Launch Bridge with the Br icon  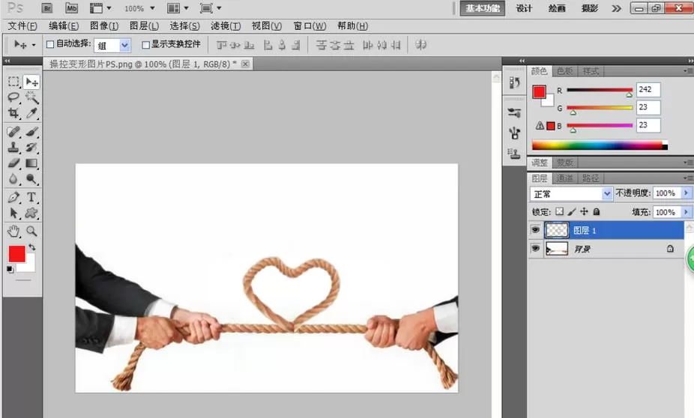tap(47, 8)
